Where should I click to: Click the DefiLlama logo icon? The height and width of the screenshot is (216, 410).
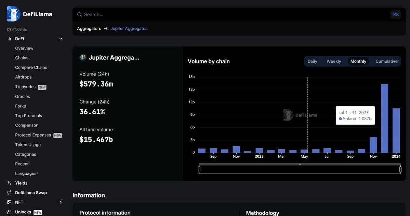(x=14, y=14)
